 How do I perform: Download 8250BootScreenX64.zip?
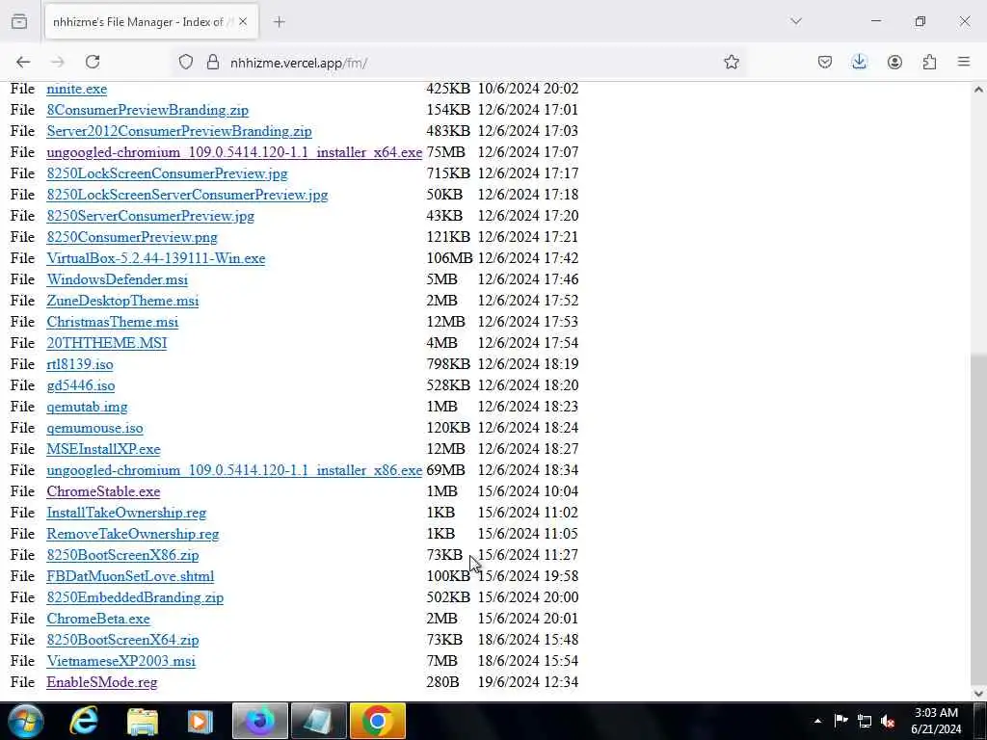click(122, 640)
